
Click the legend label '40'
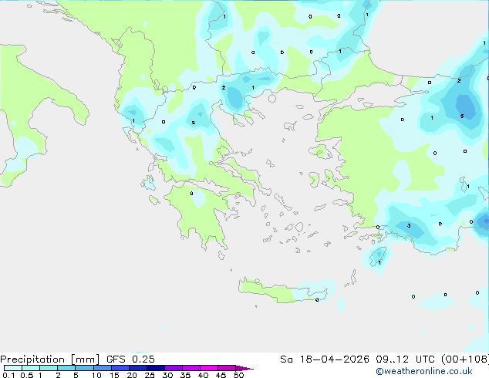coord(203,375)
